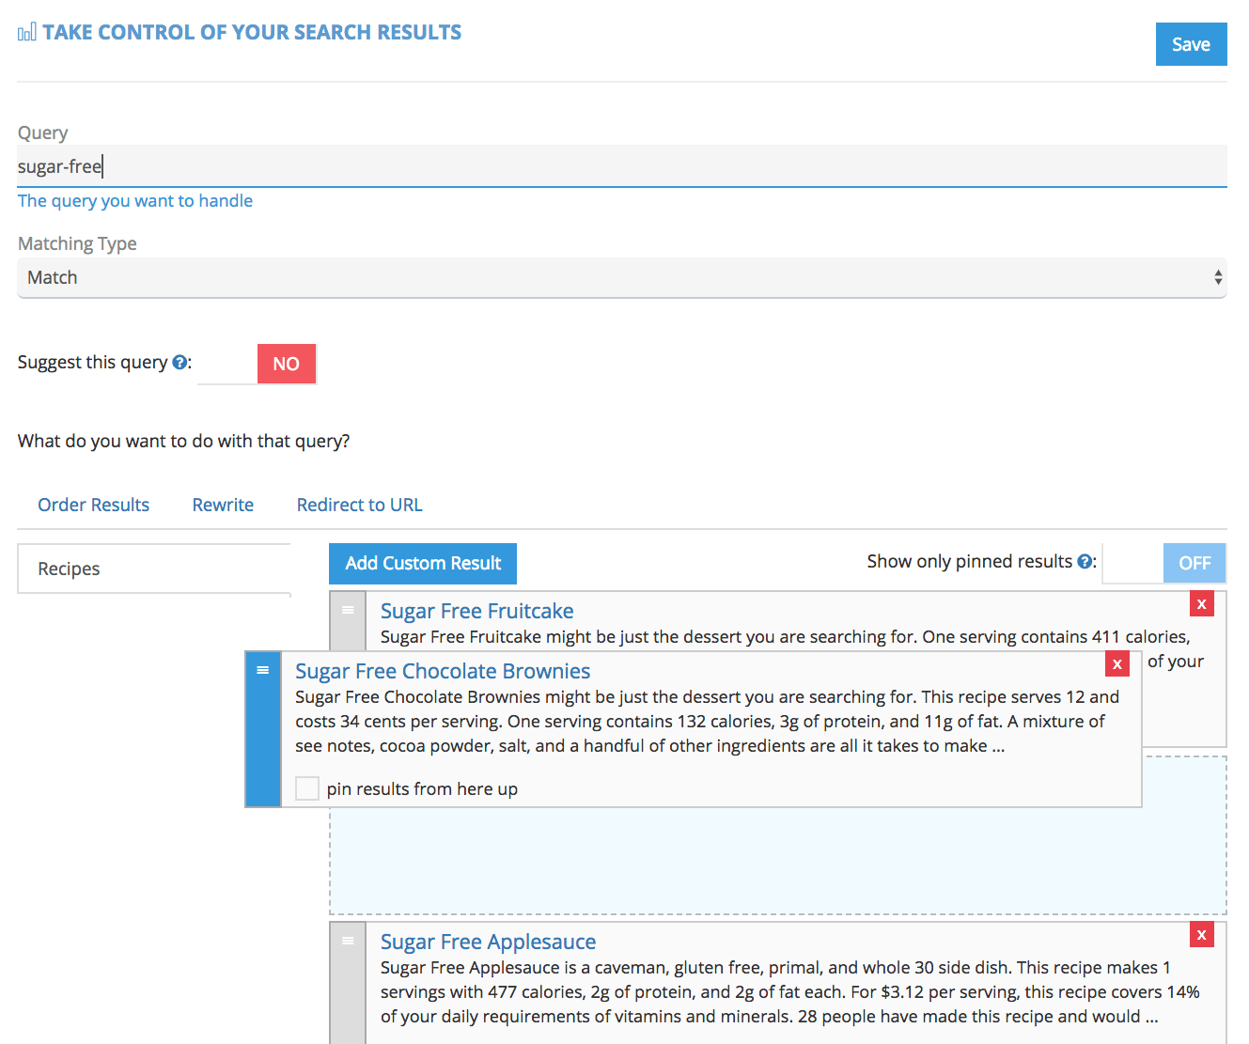Click inside the Query input field
Image resolution: width=1249 pixels, height=1044 pixels.
coord(376,165)
